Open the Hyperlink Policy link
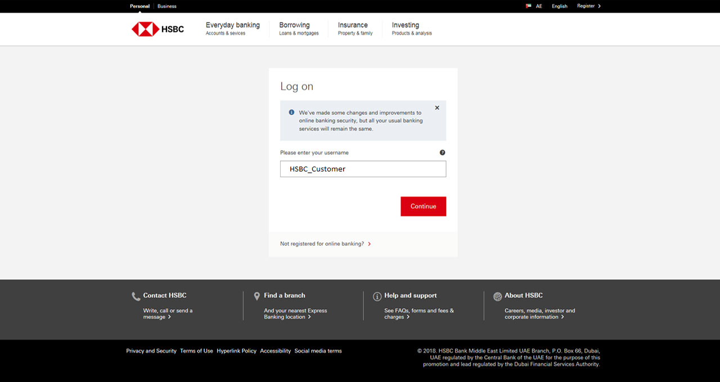 click(x=236, y=351)
